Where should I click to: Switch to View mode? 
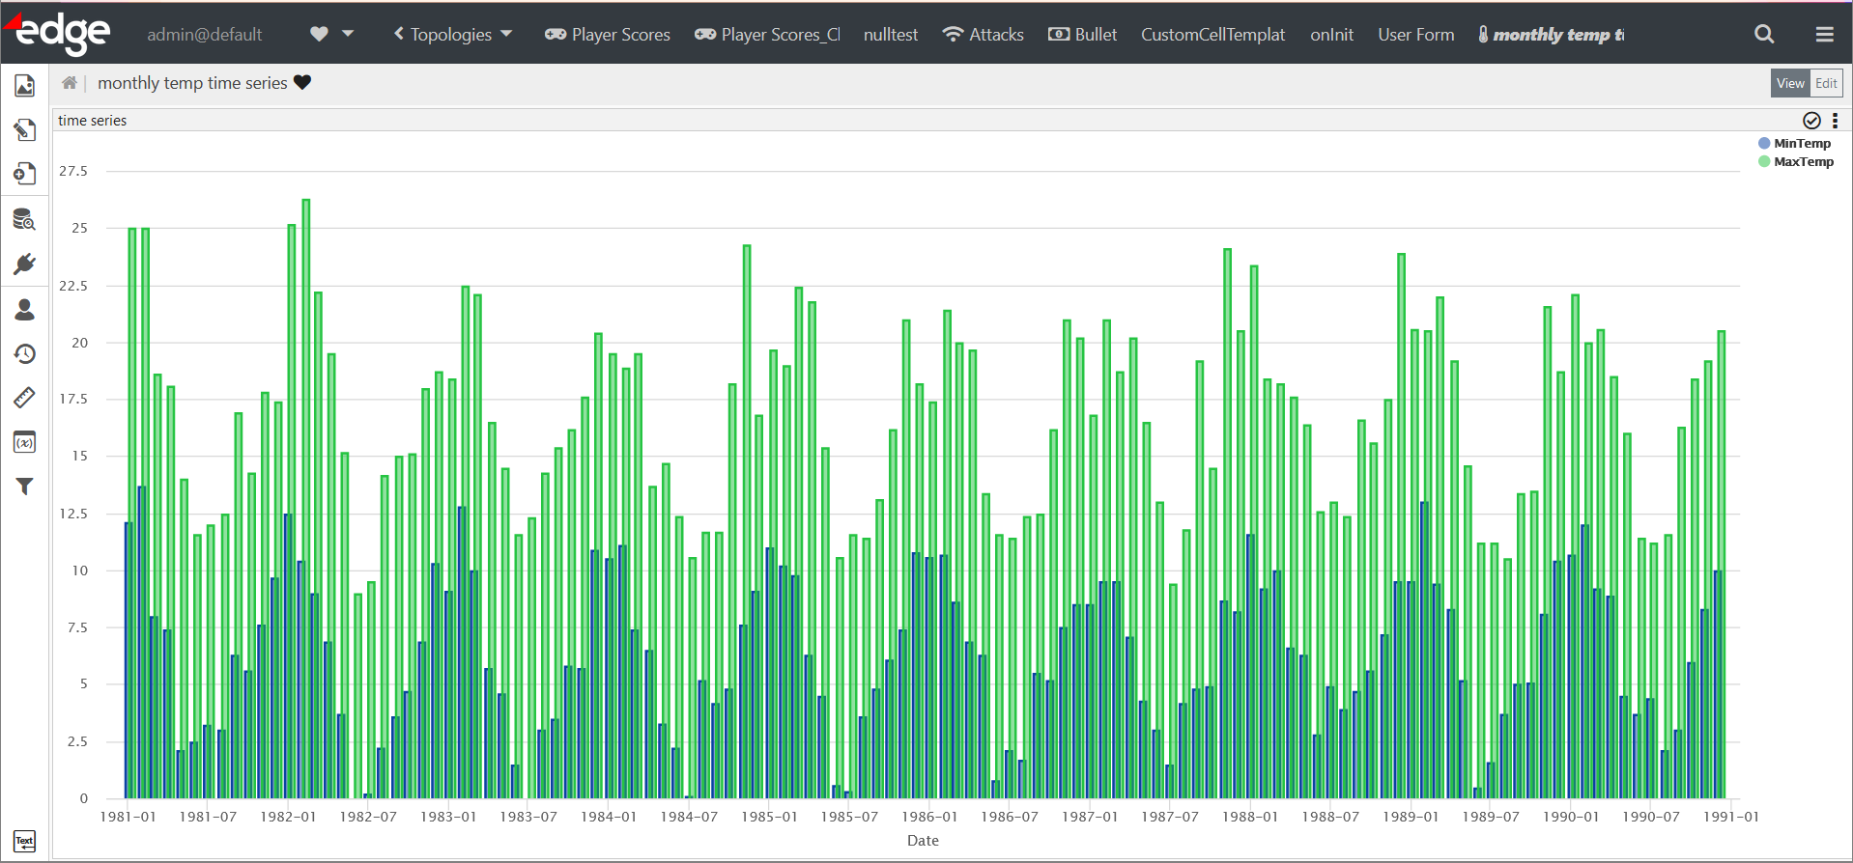1790,83
